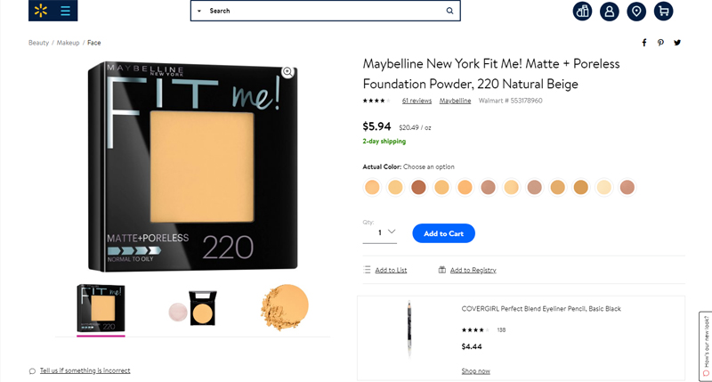Viewport: 712px width, 382px height.
Task: Click the Add to Cart button
Action: [443, 233]
